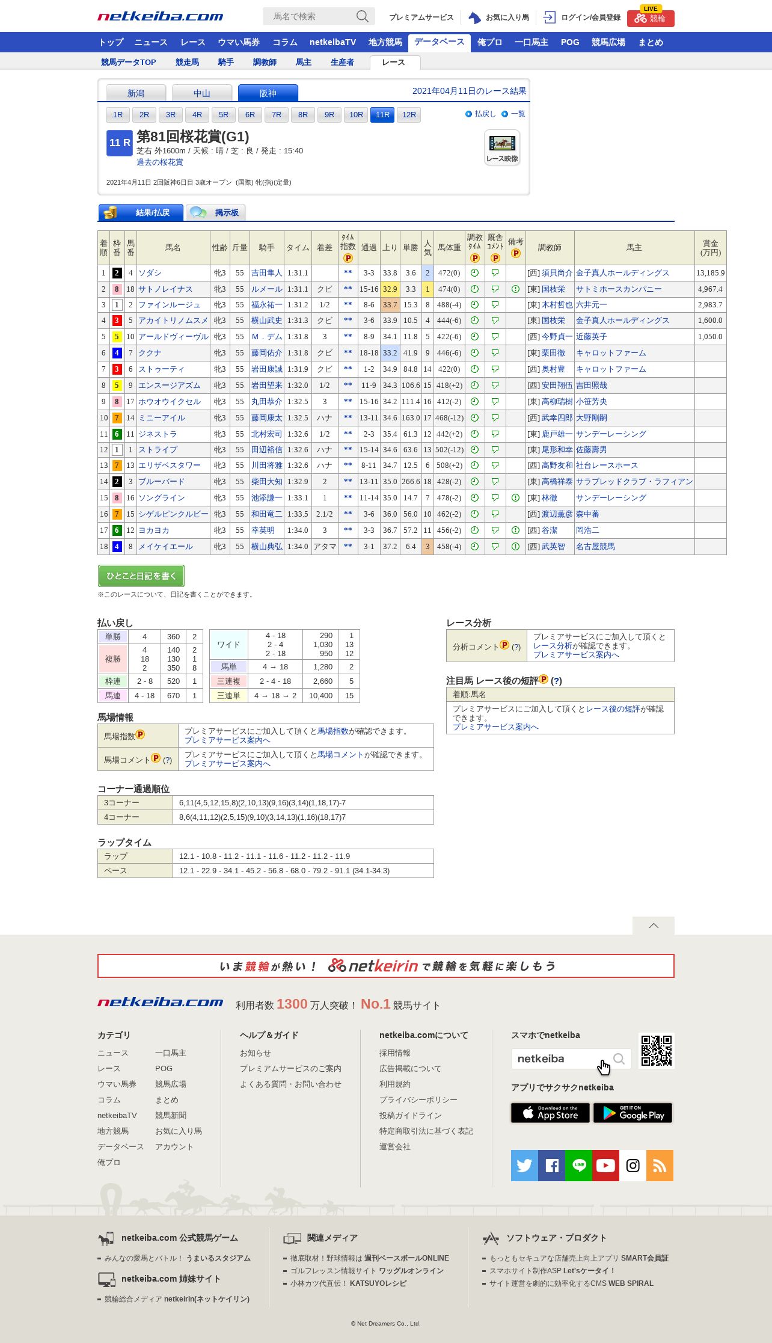Click remarks icon in メイケイエール row
This screenshot has width=772, height=1343.
(x=515, y=547)
